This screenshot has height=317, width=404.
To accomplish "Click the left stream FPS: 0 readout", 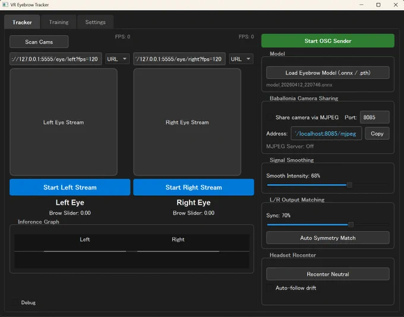I will [x=122, y=37].
